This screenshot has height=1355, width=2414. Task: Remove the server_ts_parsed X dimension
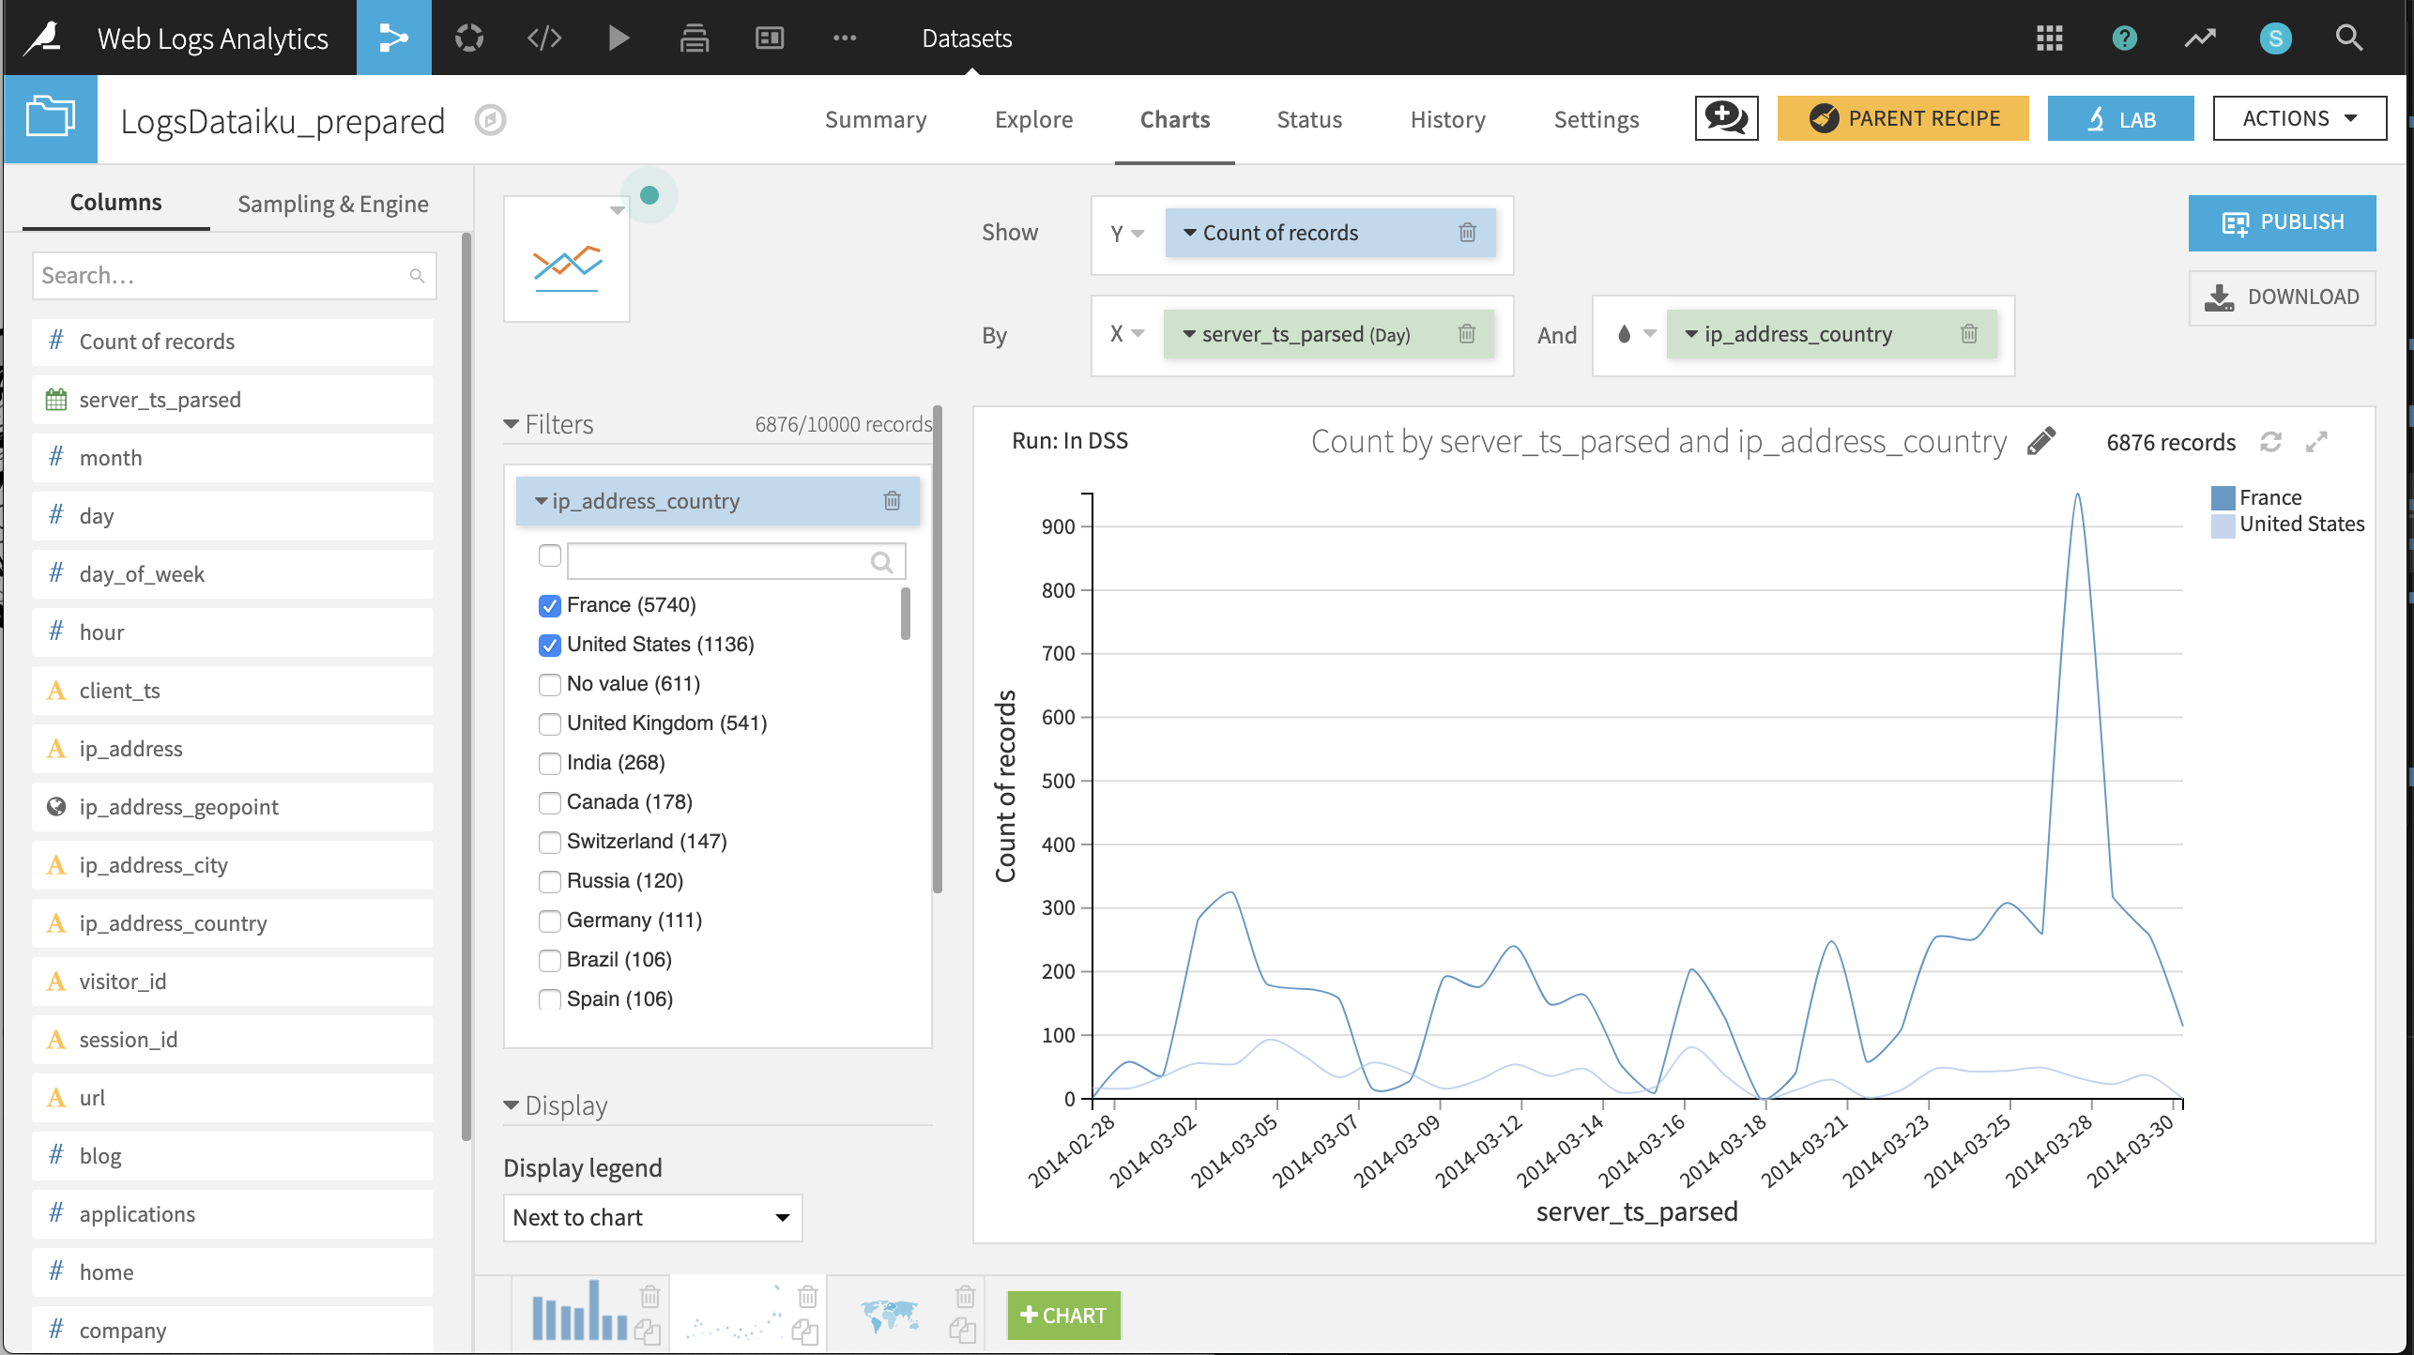[1467, 334]
